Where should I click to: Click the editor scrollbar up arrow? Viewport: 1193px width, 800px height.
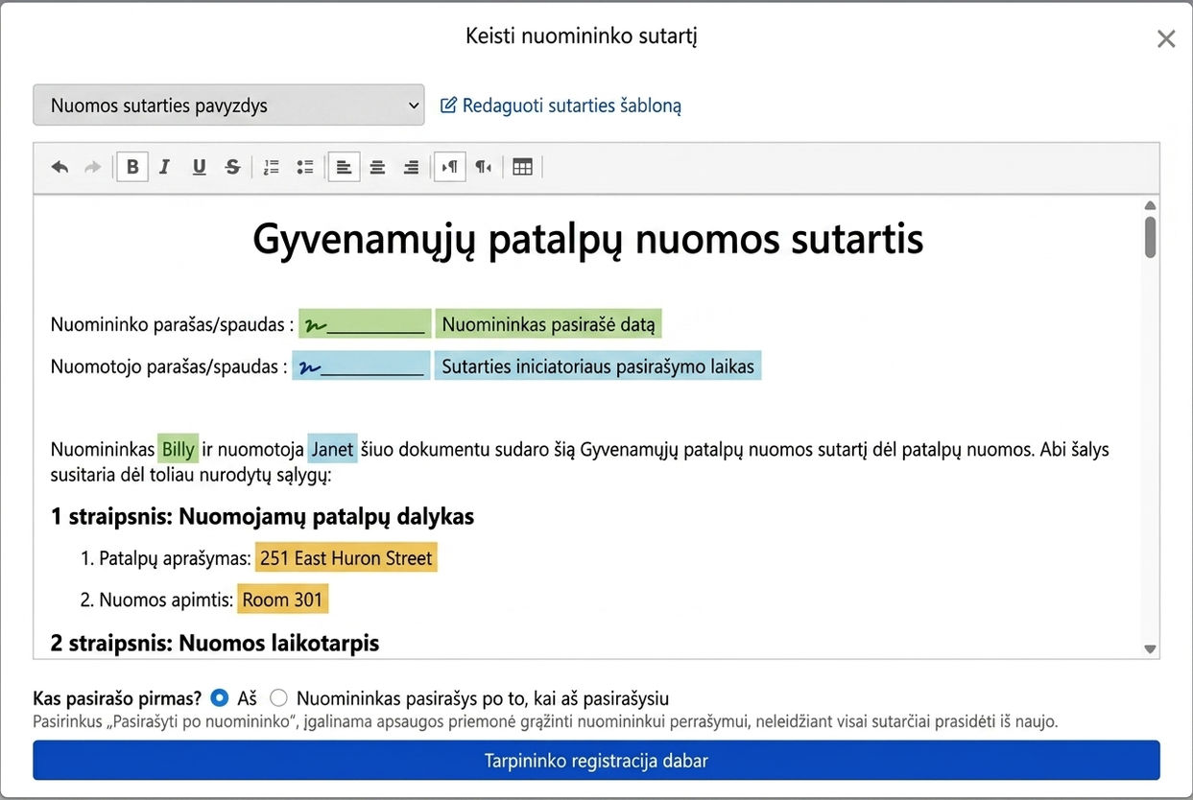pos(1150,205)
